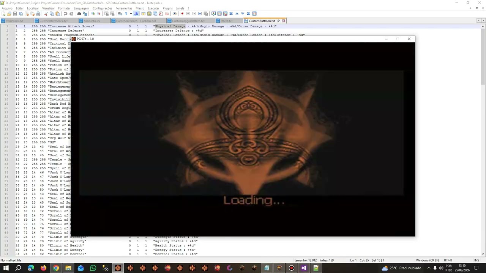Click the Paste toolbar icon

click(x=58, y=14)
